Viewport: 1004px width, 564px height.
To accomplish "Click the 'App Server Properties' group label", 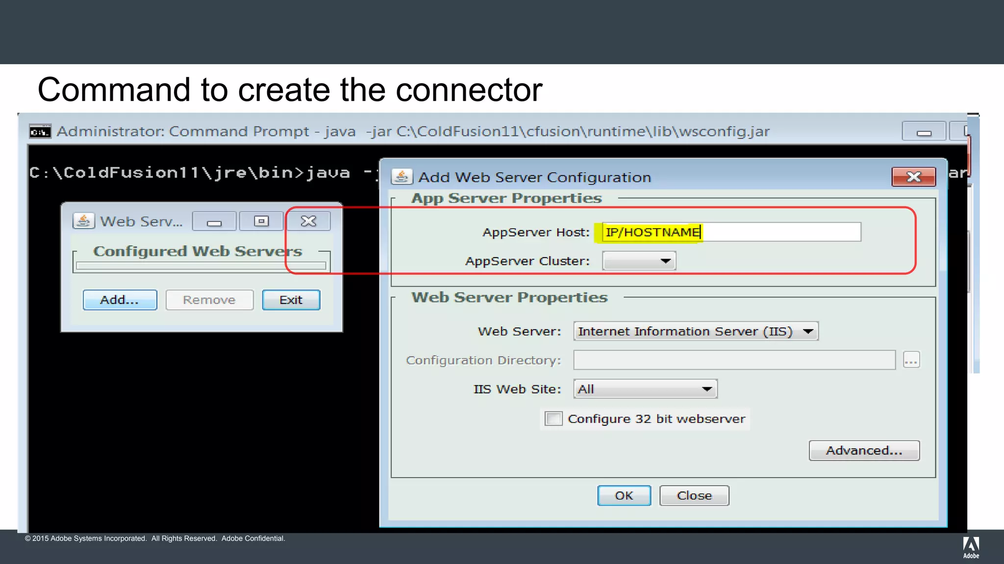I will point(506,198).
